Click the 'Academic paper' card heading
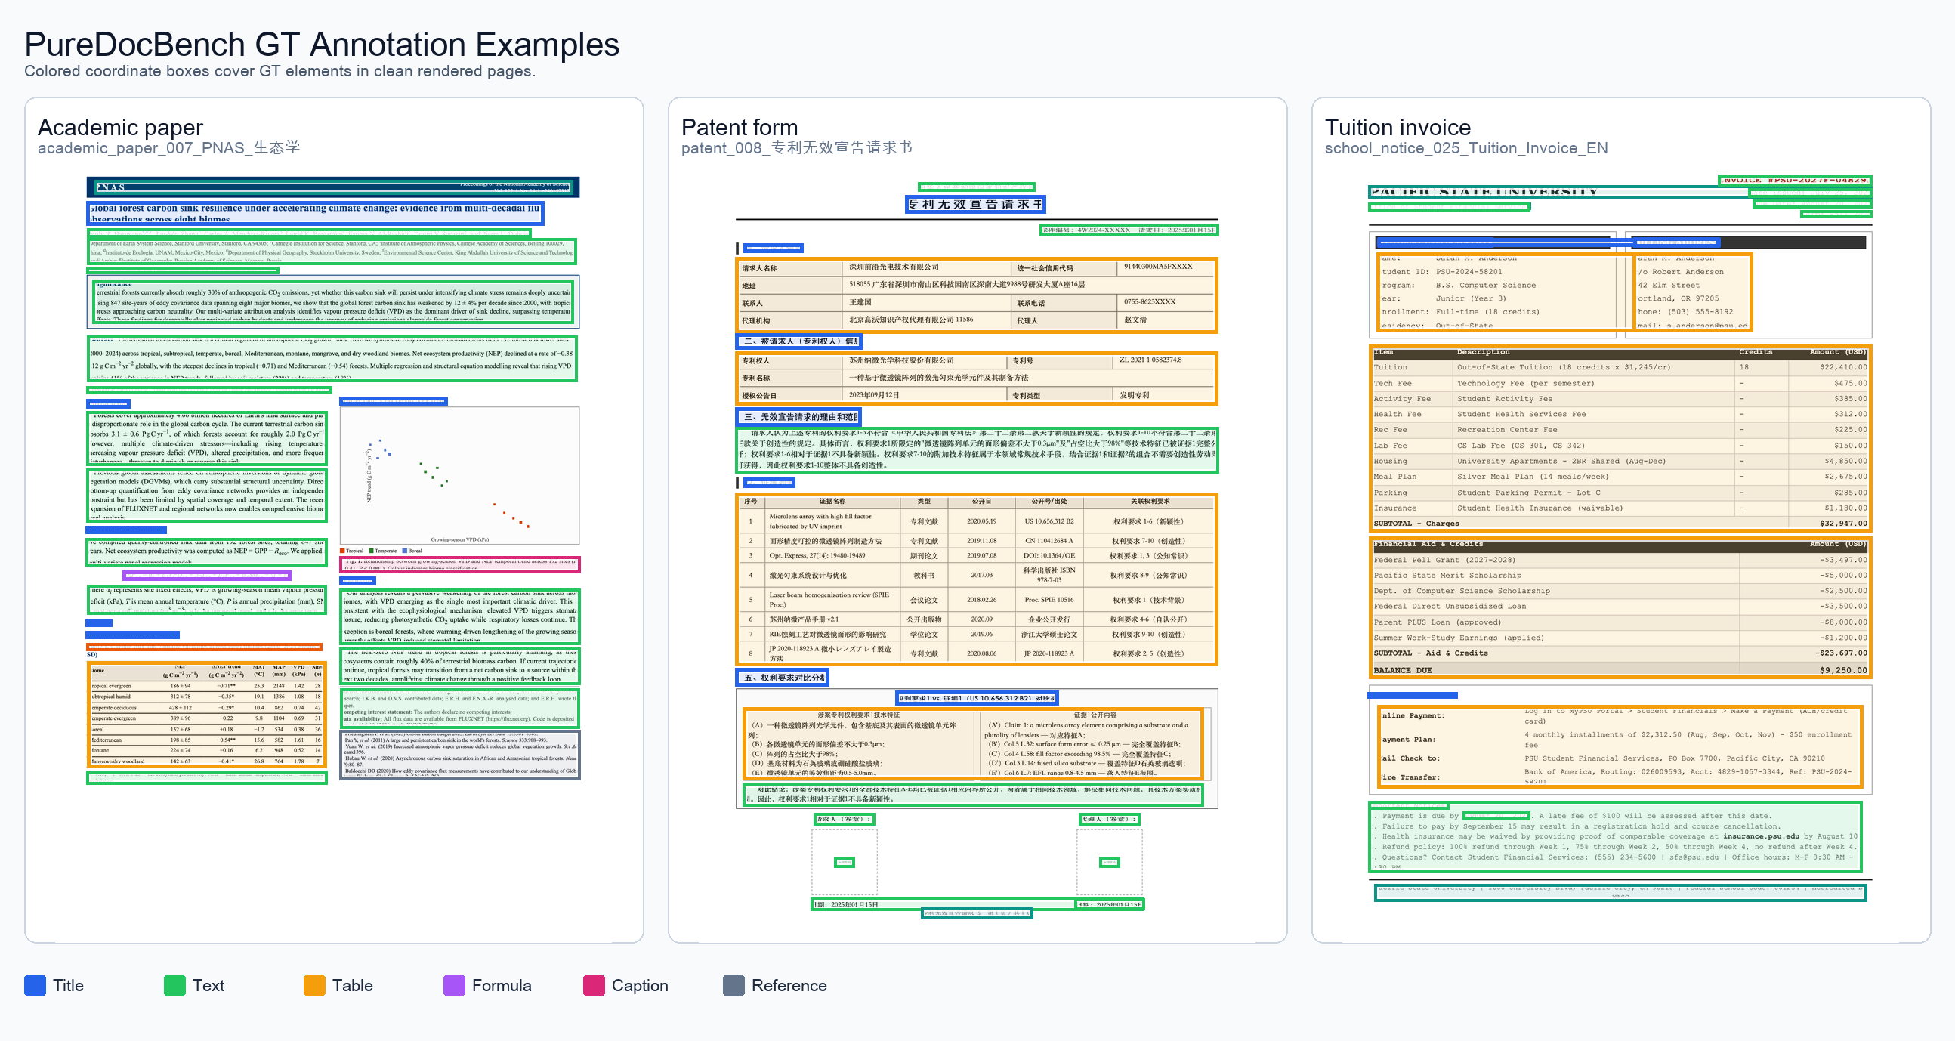Screen dimensions: 1955x1041 click(x=120, y=127)
